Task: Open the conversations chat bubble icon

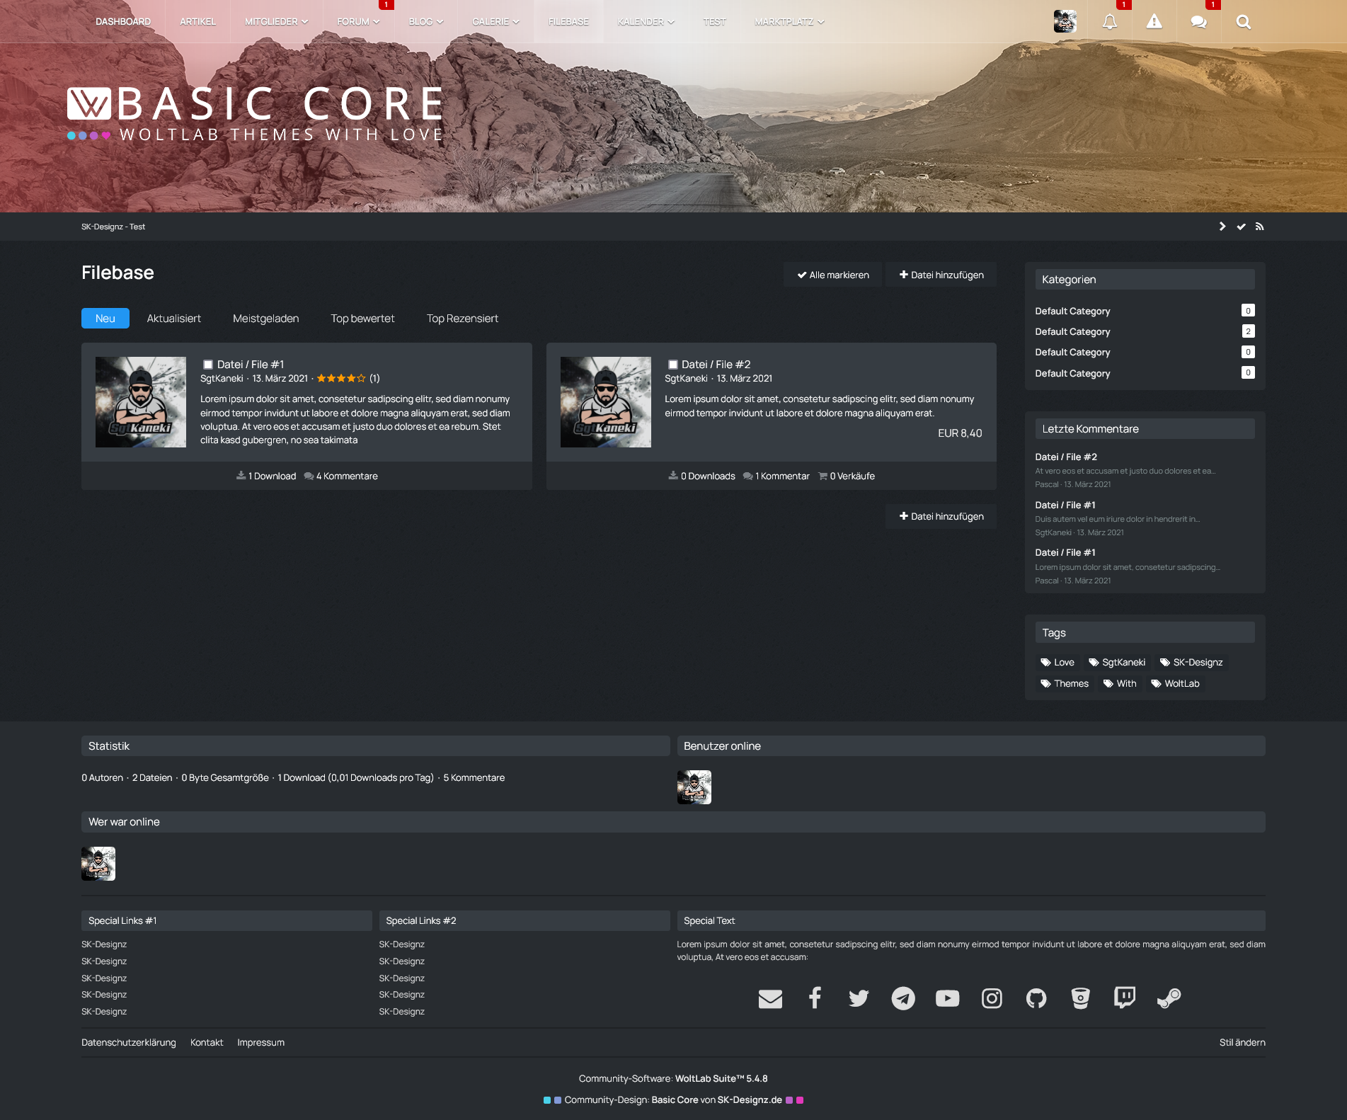Action: (1198, 22)
